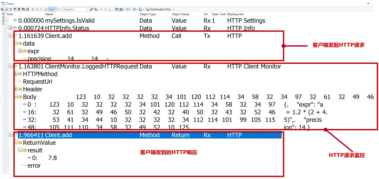Screen dimensions: 379x179
Task: Click the statistics bar-chart toolbar icon
Action: click(6, 9)
